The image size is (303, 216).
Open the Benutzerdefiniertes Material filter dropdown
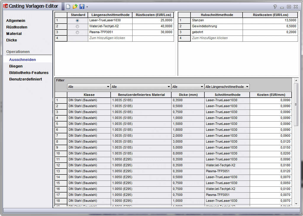pyautogui.click(x=141, y=87)
